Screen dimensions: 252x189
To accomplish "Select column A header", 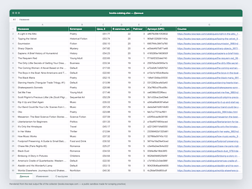I will (42, 24).
